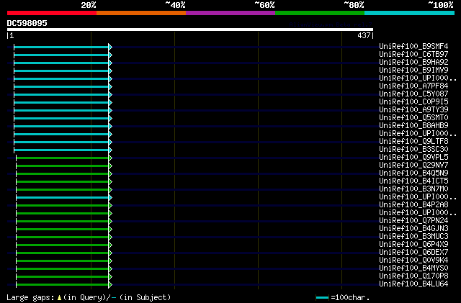Select the UniRef100_B3MUC3 label
461x303 pixels.
[413, 237]
